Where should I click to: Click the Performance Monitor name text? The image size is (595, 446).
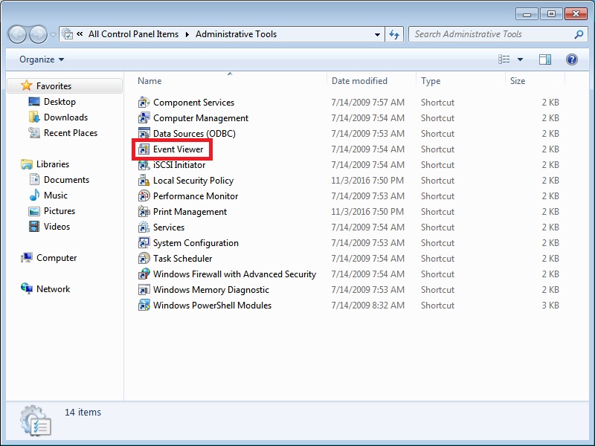tap(196, 196)
